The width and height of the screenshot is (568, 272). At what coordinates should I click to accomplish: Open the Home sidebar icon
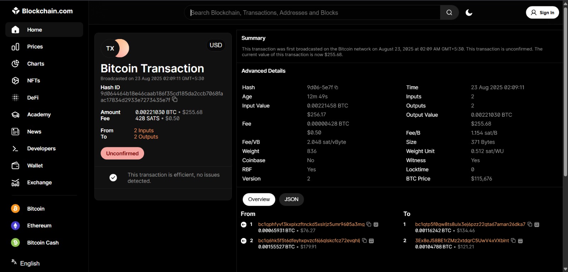point(15,30)
